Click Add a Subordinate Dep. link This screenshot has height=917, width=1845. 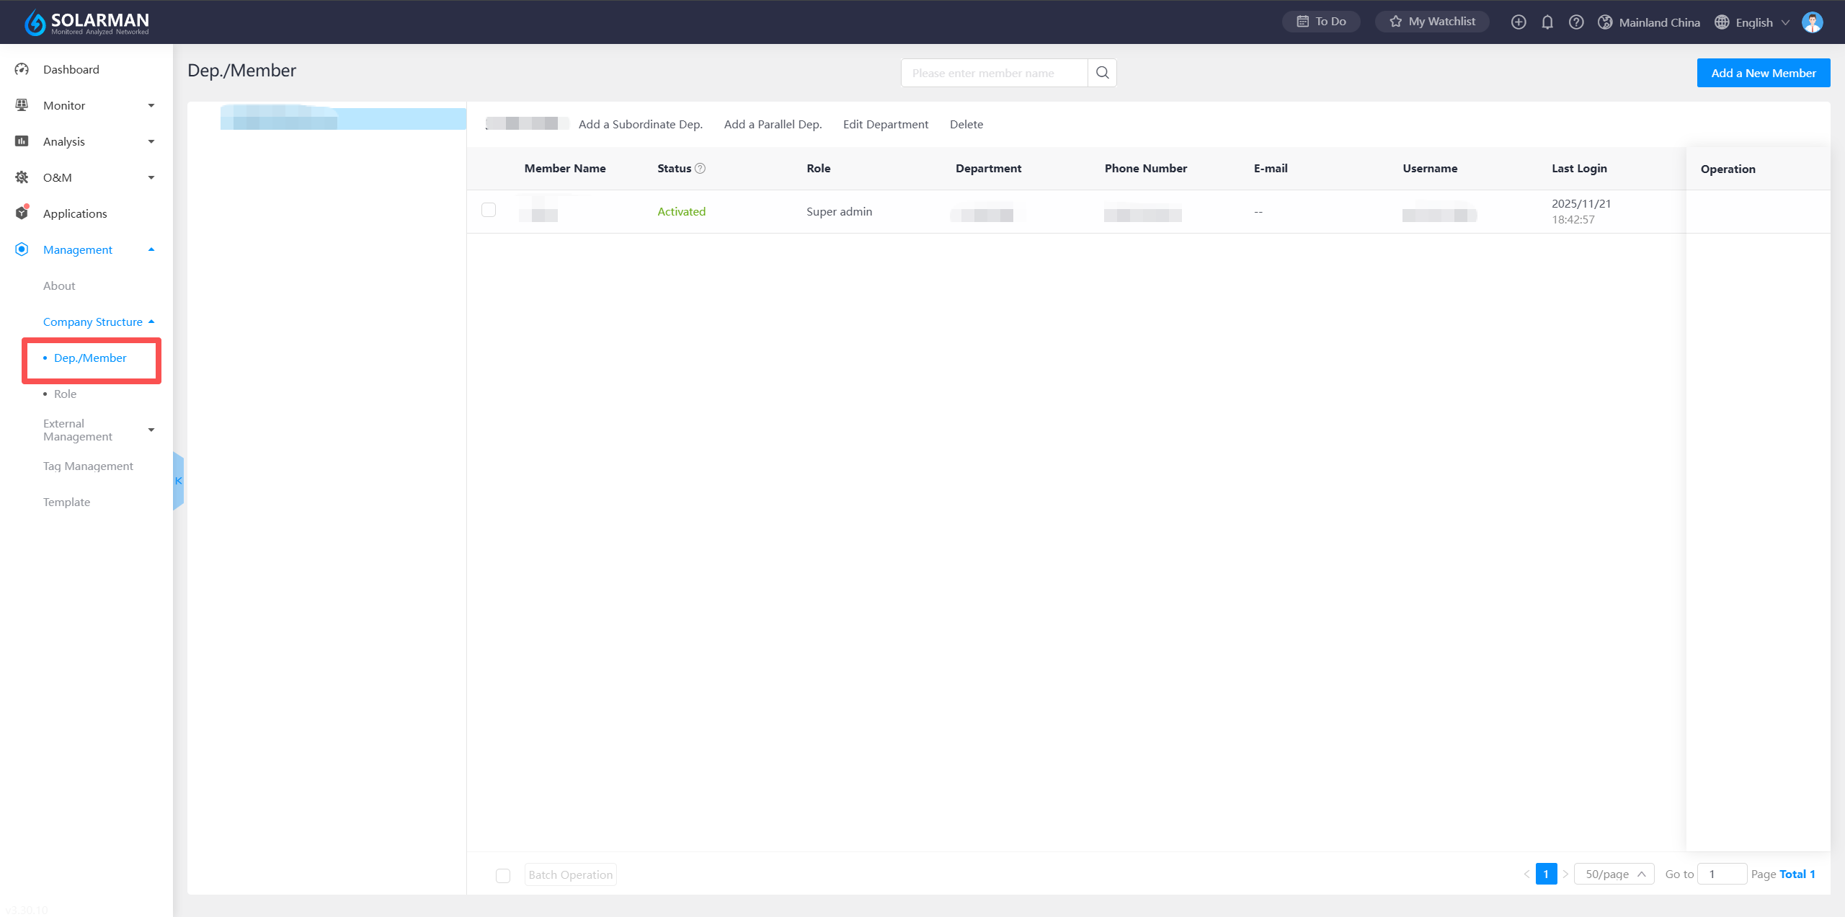pyautogui.click(x=640, y=124)
